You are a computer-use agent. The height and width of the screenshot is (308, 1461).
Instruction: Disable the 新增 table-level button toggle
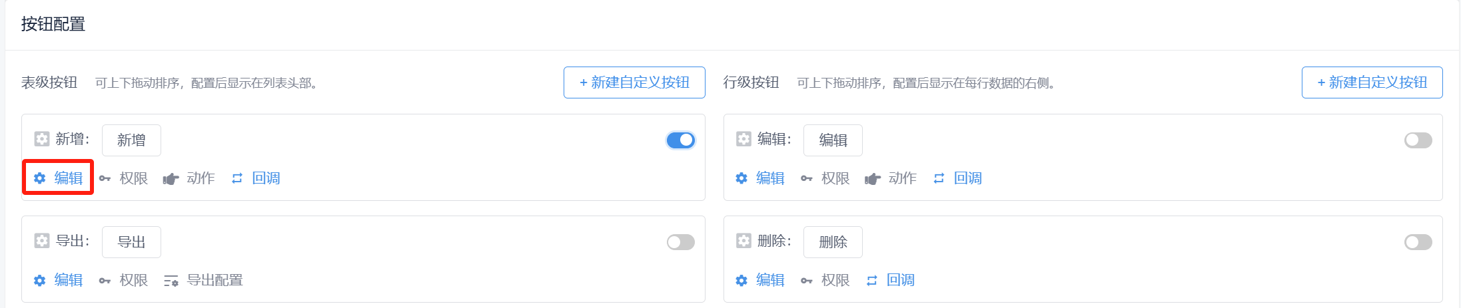click(681, 140)
